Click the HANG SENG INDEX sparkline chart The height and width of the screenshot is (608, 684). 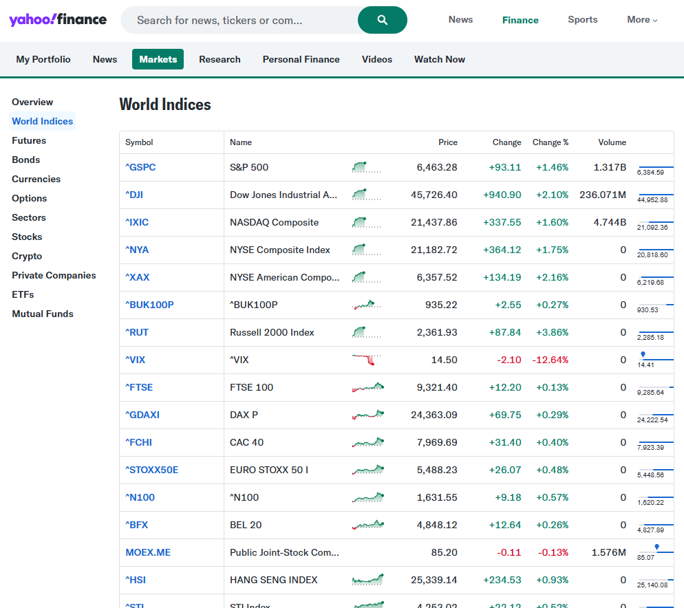367,580
